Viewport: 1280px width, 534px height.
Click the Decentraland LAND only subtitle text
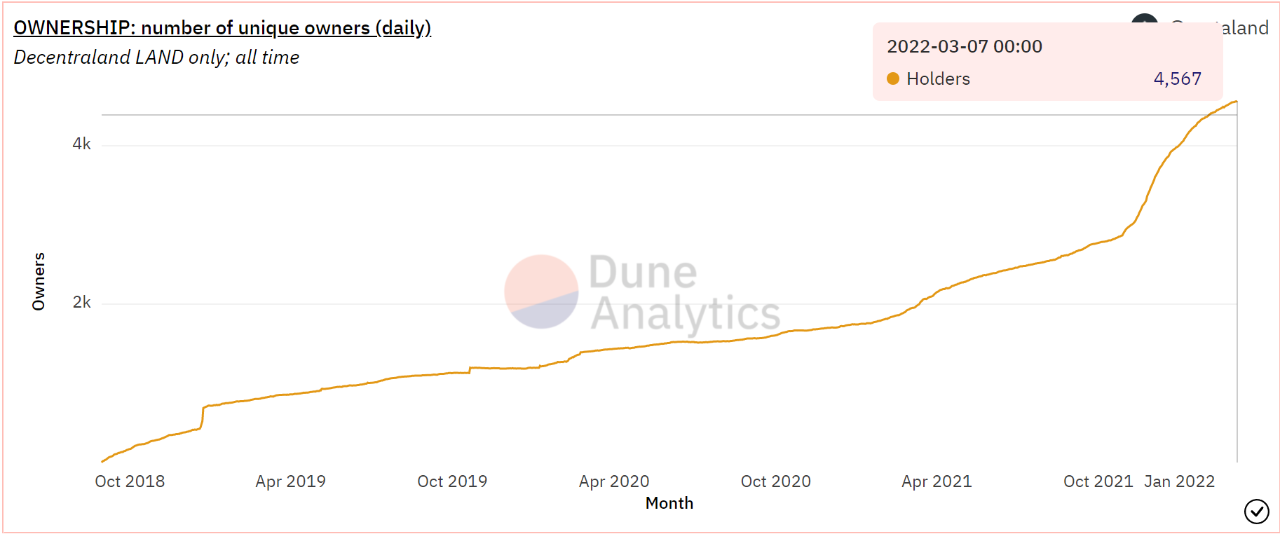156,57
